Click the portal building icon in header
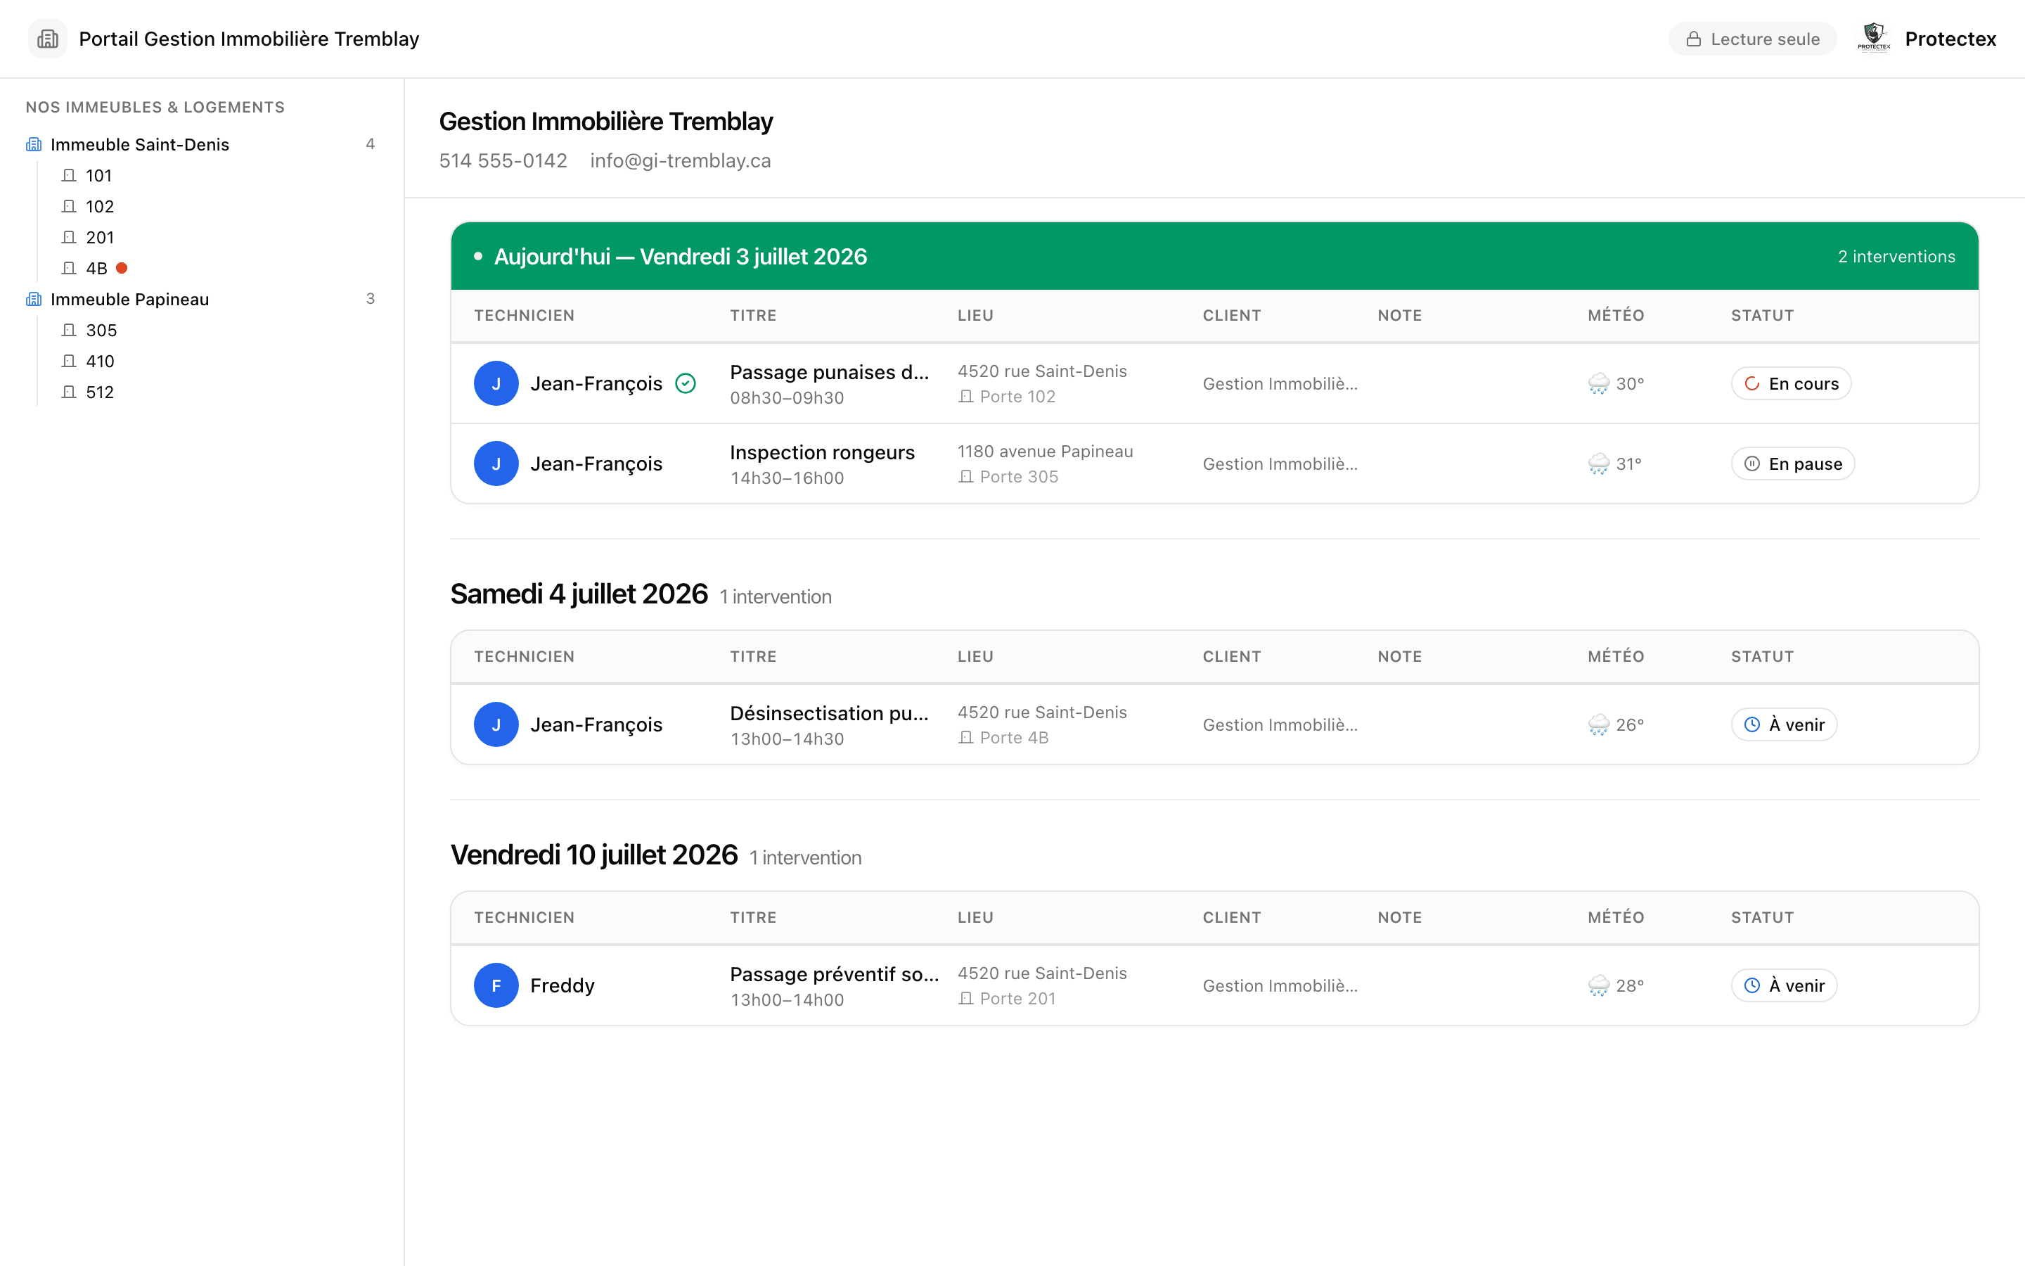This screenshot has width=2025, height=1266. click(x=48, y=39)
